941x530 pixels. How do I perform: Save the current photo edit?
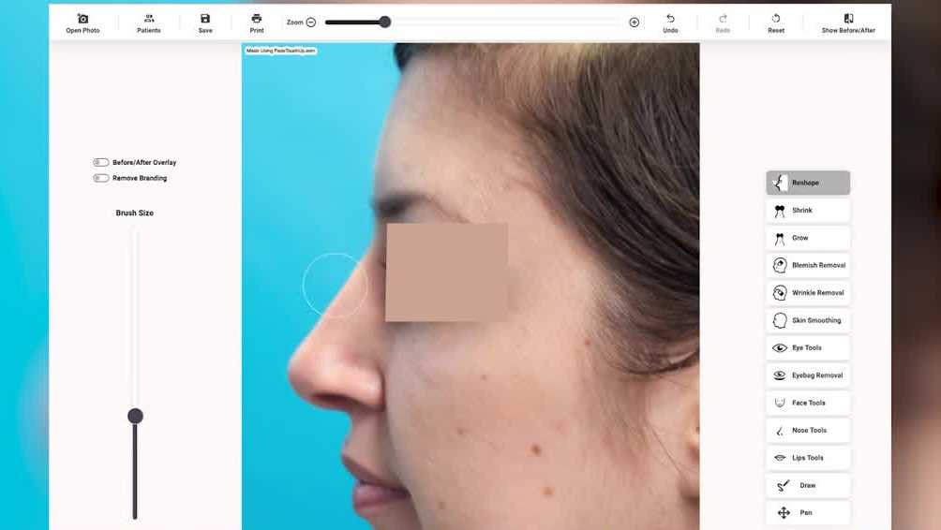click(205, 23)
